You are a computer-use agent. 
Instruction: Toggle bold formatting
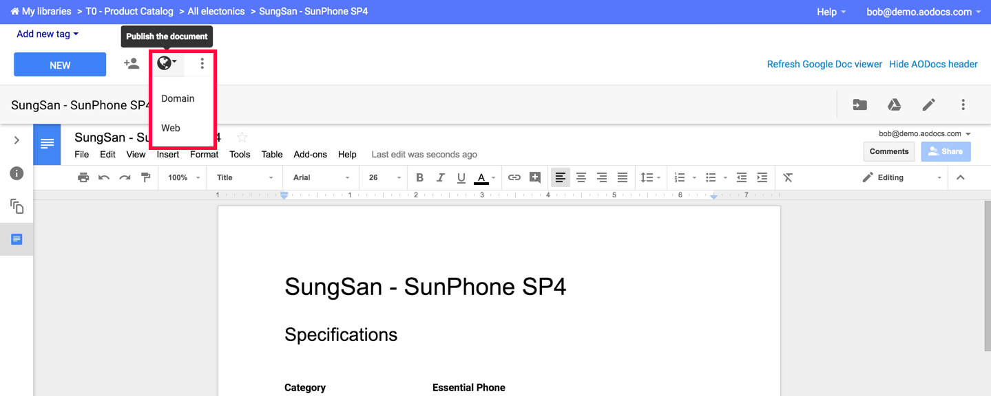[419, 177]
